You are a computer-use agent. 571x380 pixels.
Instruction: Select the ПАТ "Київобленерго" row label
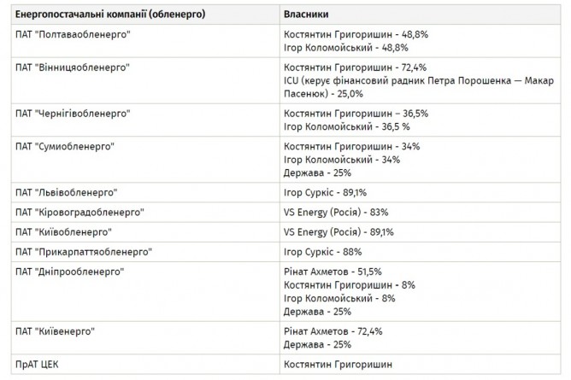tap(63, 232)
